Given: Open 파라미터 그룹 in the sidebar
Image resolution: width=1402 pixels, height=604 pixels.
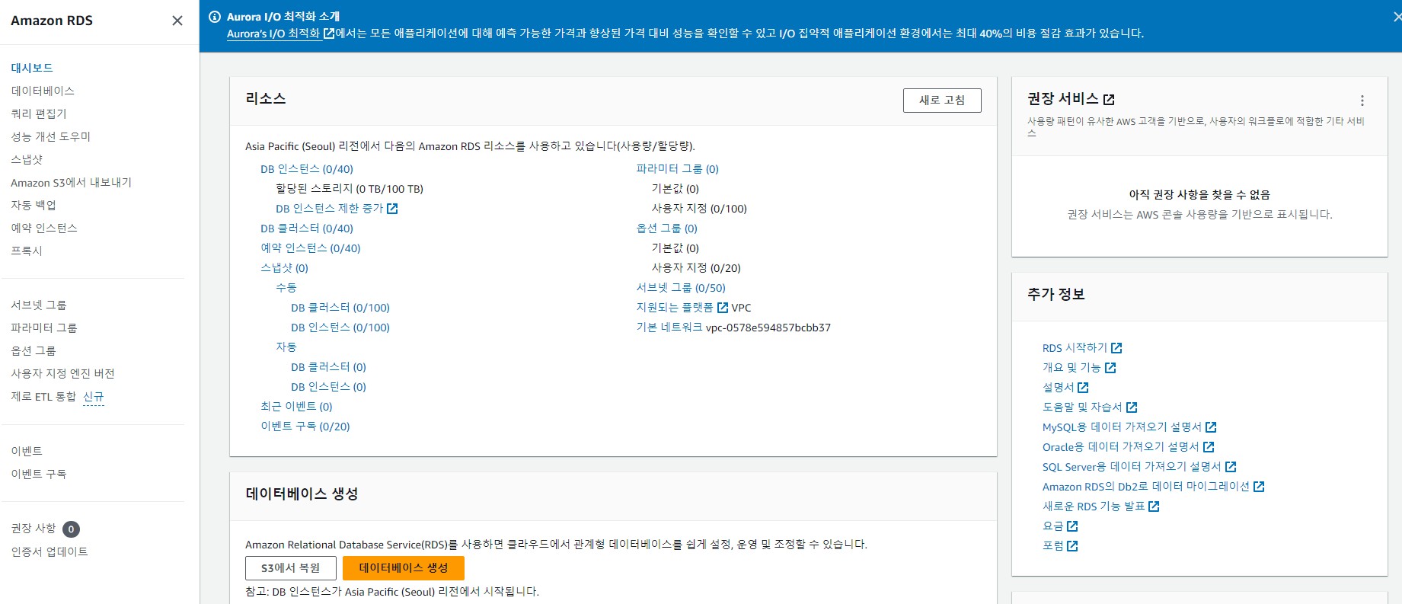Looking at the screenshot, I should point(44,328).
